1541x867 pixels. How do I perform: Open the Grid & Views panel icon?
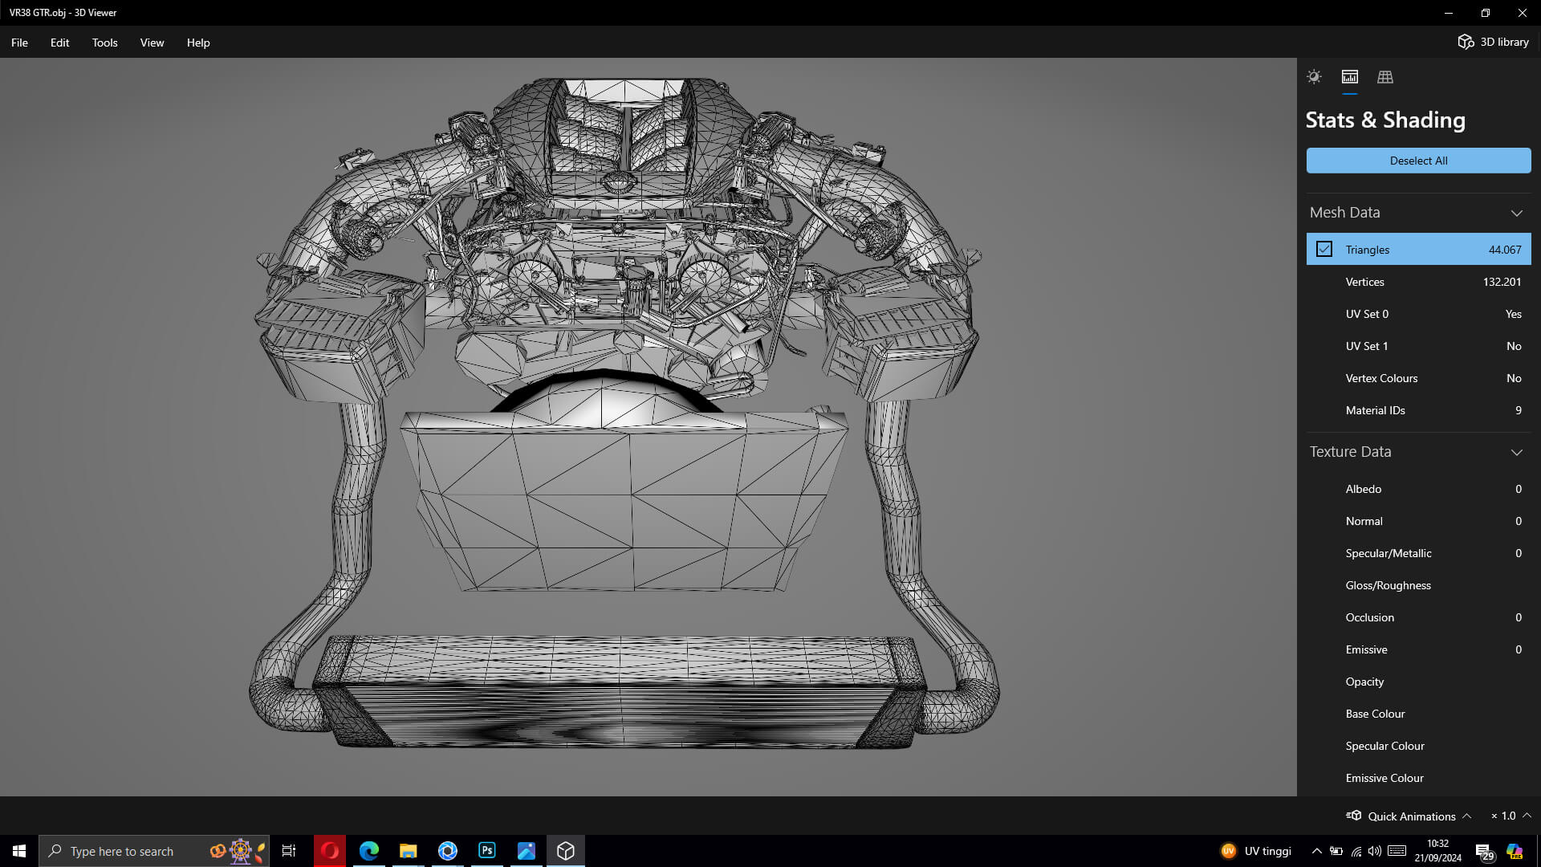click(x=1385, y=77)
